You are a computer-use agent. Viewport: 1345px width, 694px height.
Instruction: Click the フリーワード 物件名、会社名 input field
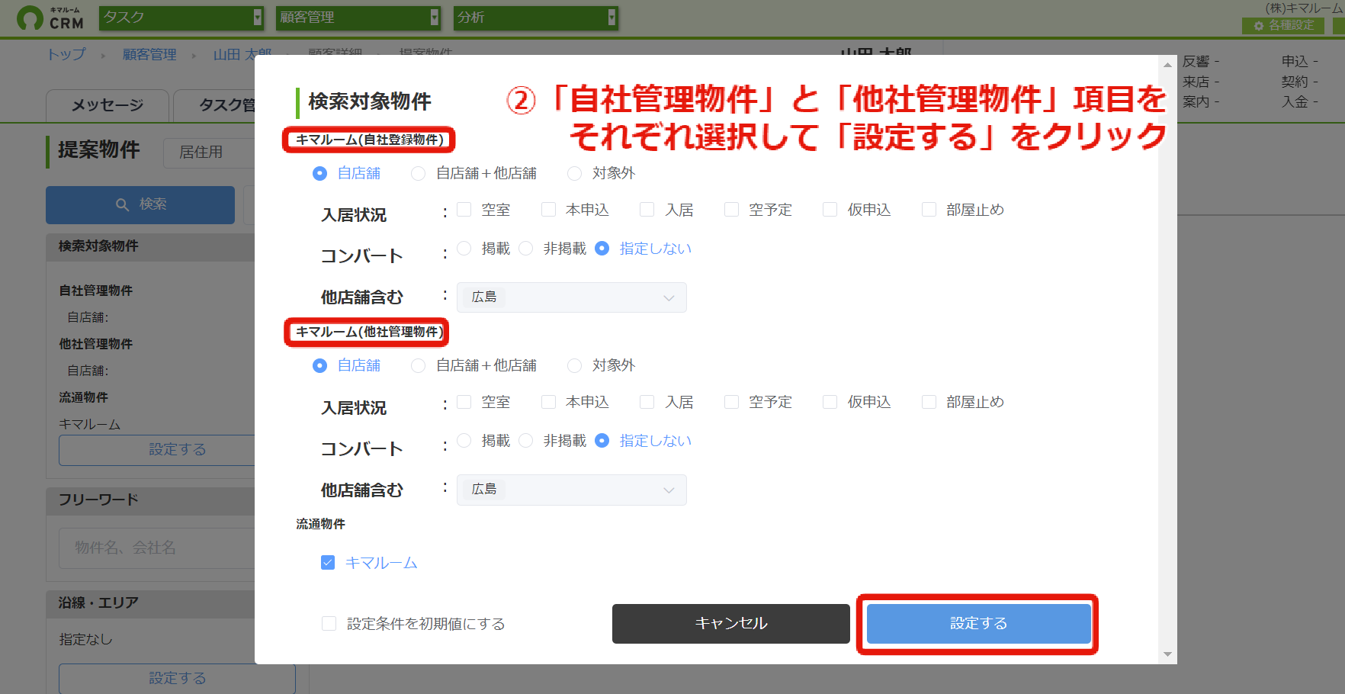click(157, 548)
